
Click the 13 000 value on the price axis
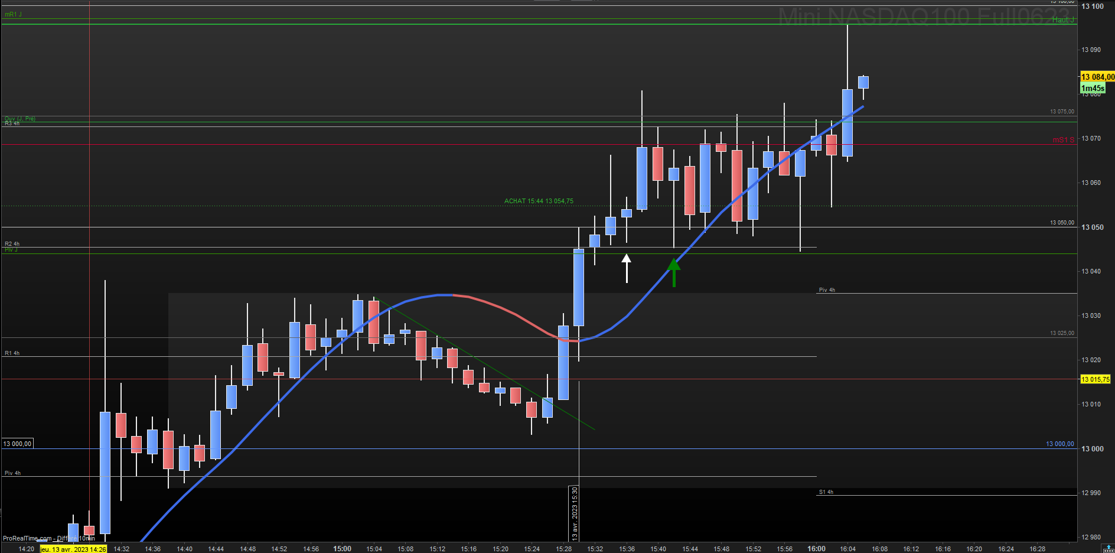point(1093,449)
